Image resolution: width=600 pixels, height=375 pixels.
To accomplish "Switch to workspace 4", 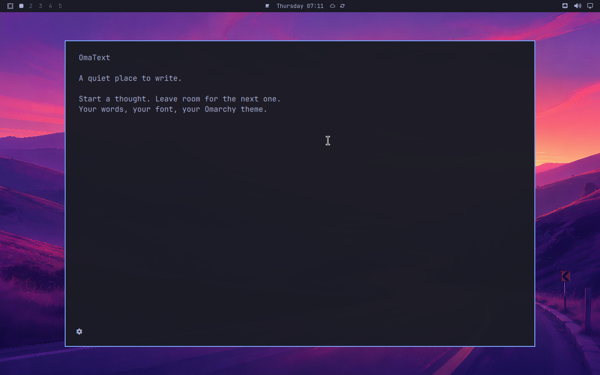I will 51,6.
